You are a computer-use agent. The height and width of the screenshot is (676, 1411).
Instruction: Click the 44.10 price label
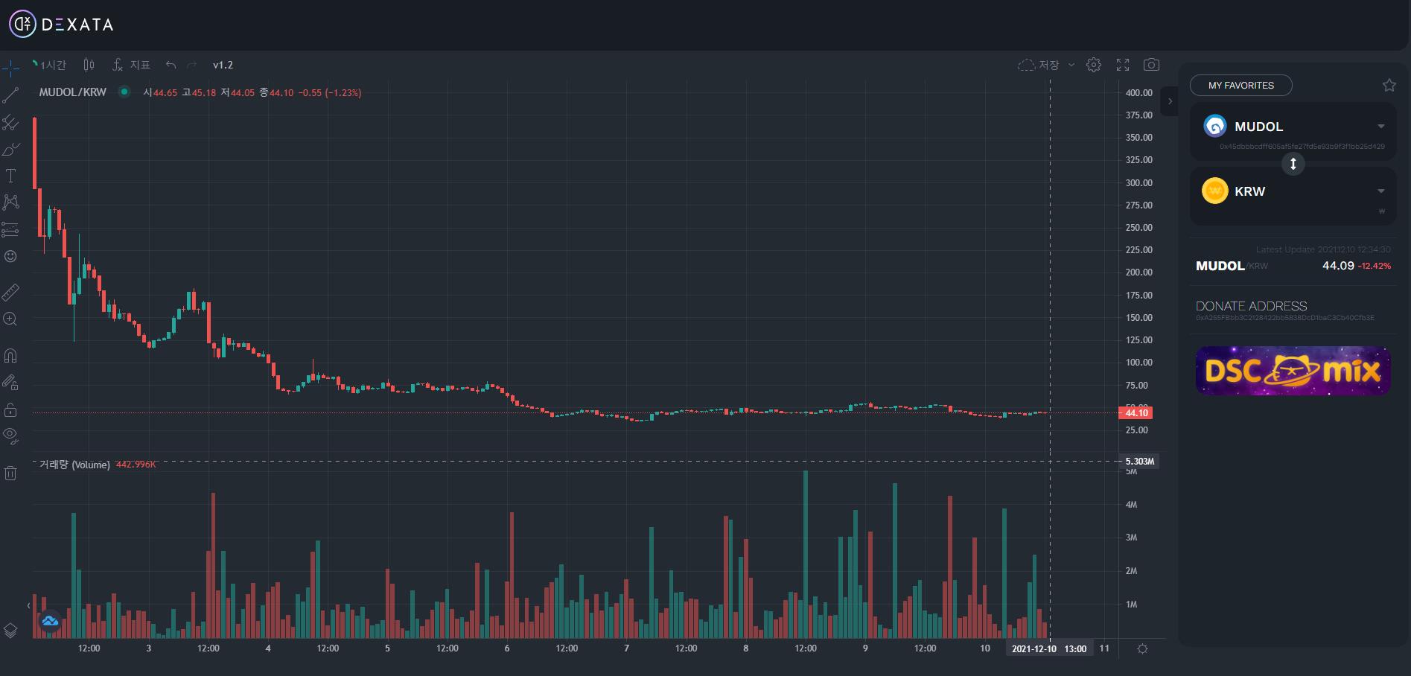(1136, 412)
